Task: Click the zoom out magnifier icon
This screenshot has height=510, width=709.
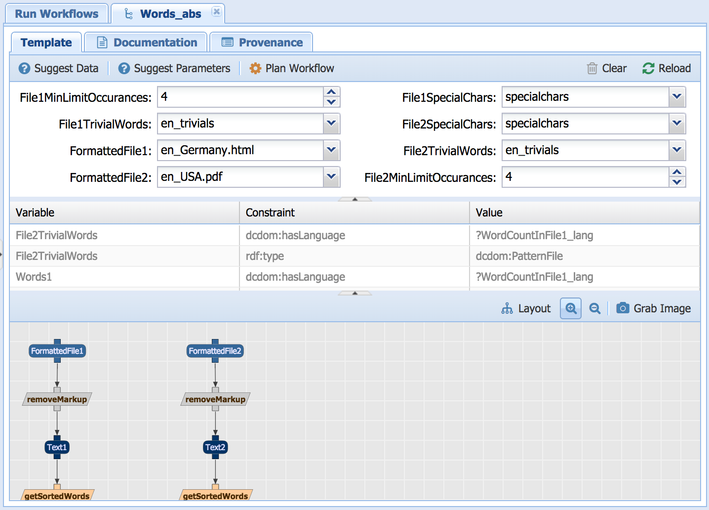Action: [x=595, y=308]
